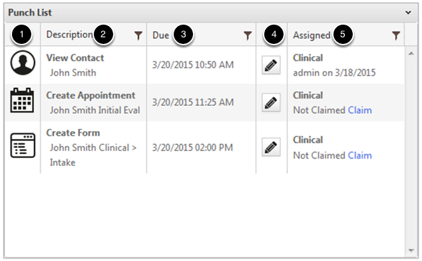Click the View Contact person icon
The height and width of the screenshot is (261, 422).
tap(23, 63)
